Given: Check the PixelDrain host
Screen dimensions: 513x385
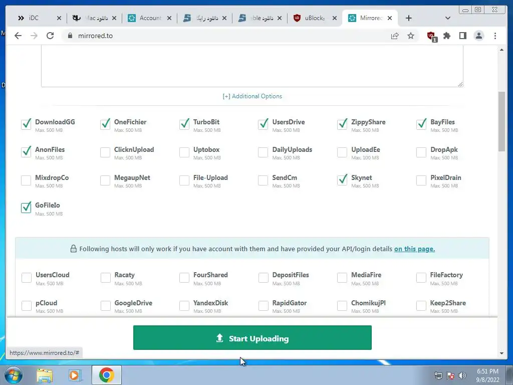Looking at the screenshot, I should click(421, 180).
